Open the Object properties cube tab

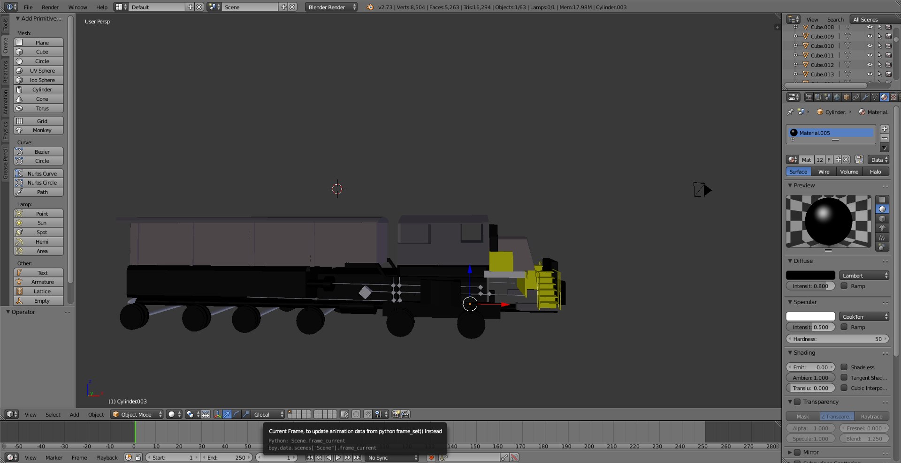point(846,97)
